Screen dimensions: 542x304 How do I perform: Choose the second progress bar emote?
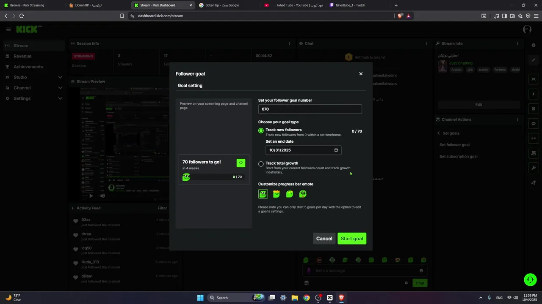[x=277, y=194]
